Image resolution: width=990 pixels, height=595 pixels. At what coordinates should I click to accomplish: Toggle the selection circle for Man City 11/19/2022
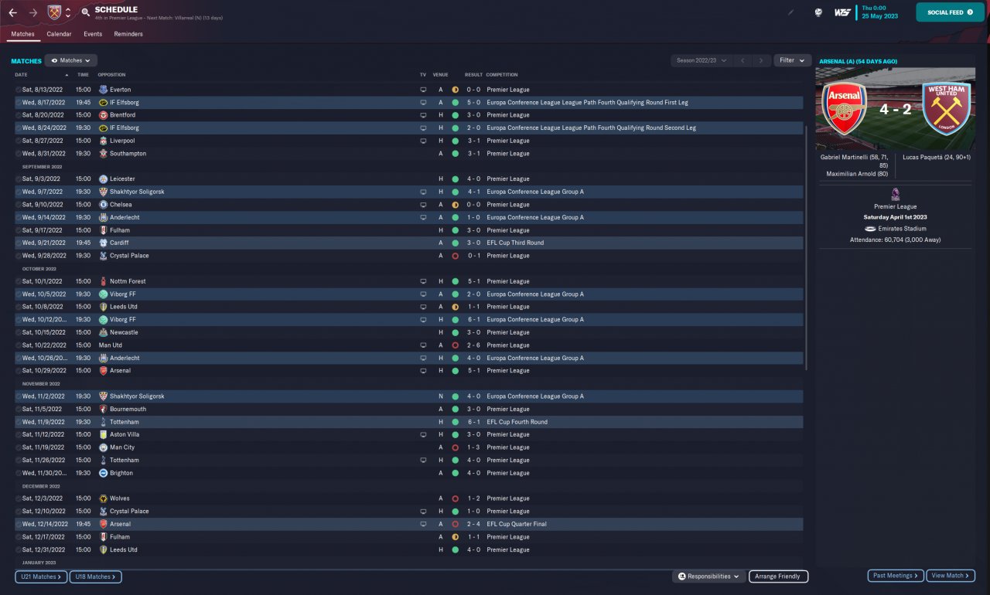pos(18,447)
